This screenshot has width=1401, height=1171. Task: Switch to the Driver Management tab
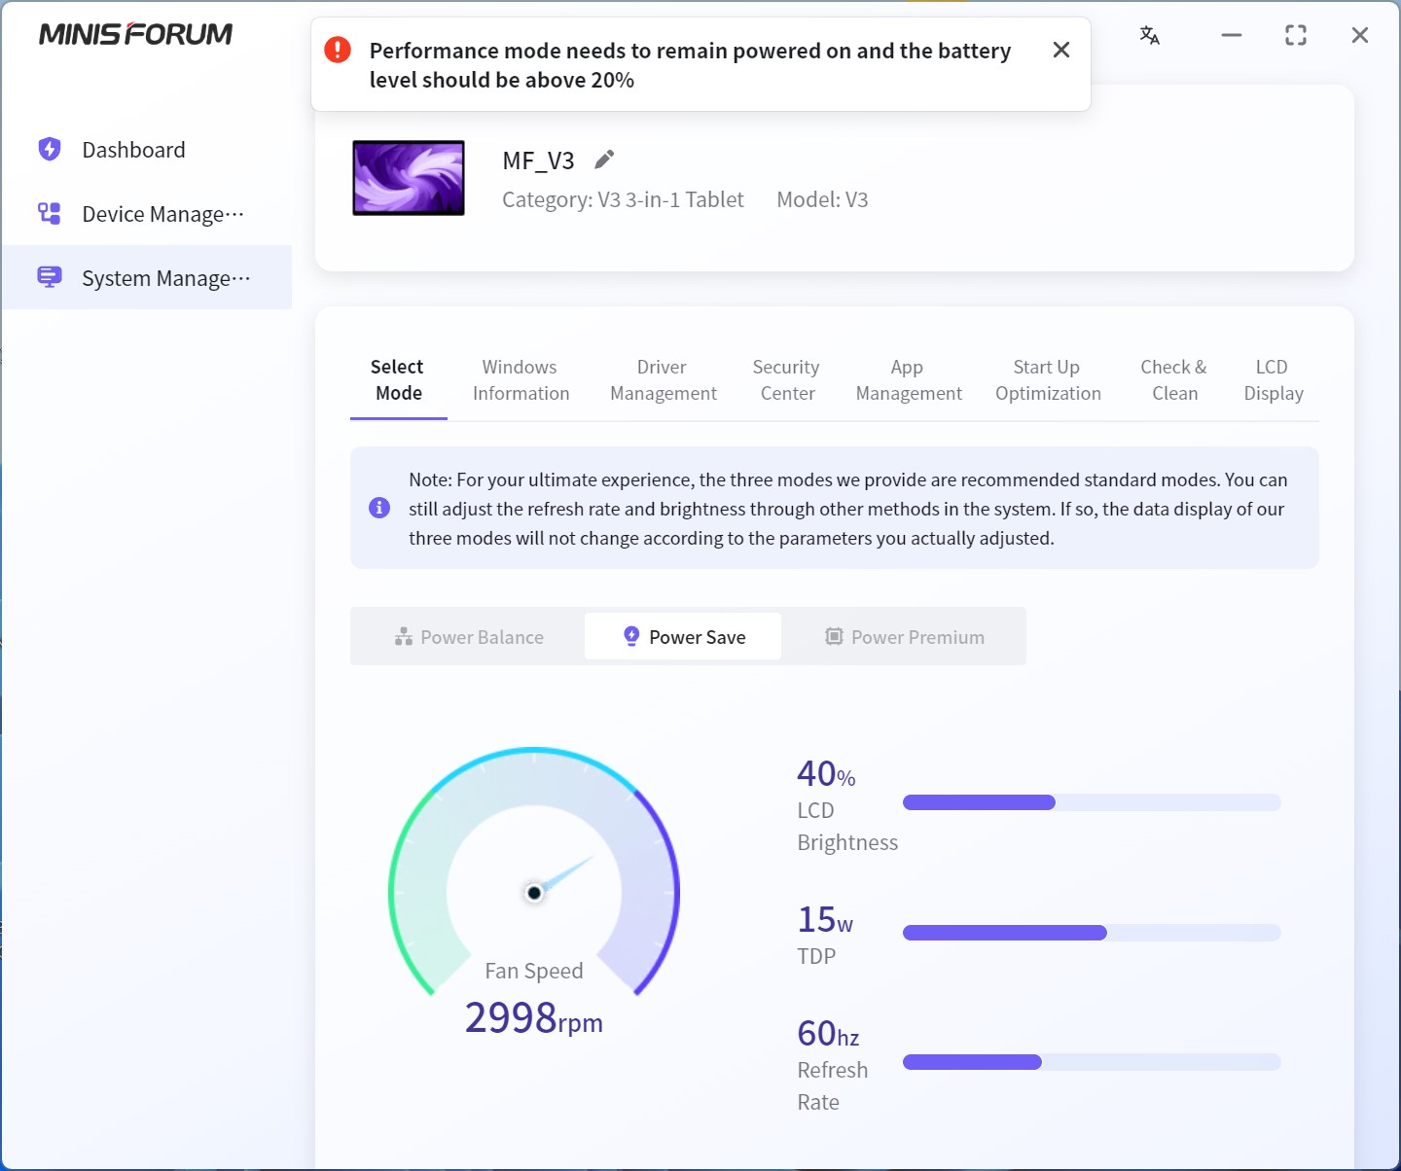[663, 380]
